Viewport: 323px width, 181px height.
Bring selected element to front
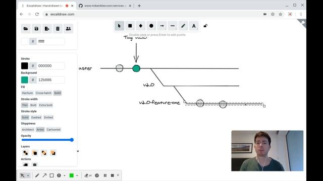(x=53, y=153)
